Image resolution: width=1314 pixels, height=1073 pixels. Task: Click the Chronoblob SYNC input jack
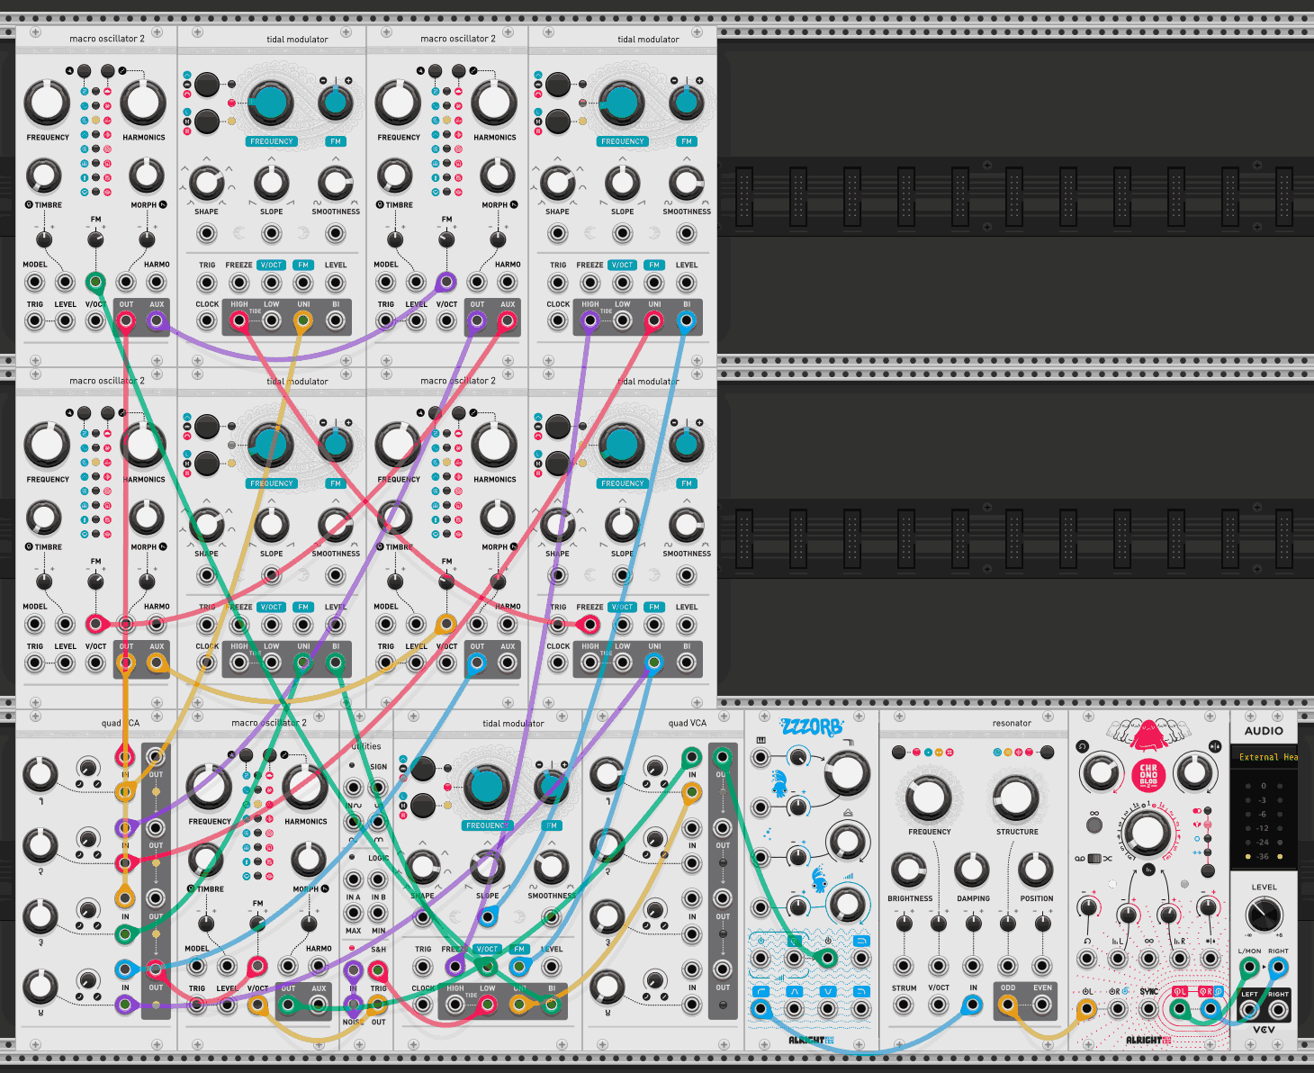1148,1008
